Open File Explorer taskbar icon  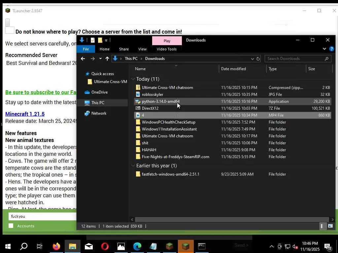point(72,246)
